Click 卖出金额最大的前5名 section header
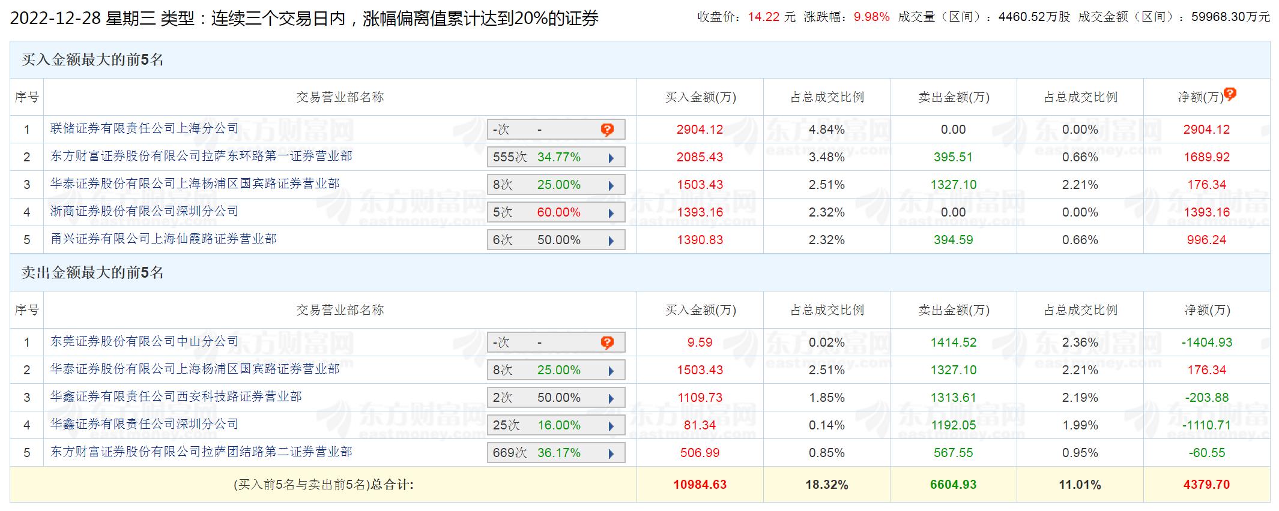 point(92,273)
